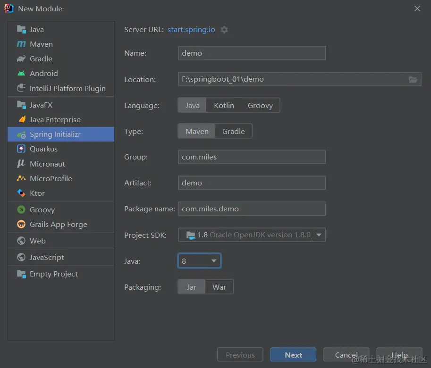This screenshot has height=368, width=431.
Task: Choose Gradle as build type
Action: (233, 131)
